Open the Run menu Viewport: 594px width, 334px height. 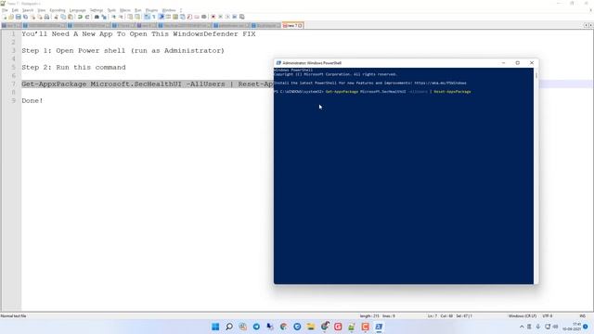coord(138,10)
